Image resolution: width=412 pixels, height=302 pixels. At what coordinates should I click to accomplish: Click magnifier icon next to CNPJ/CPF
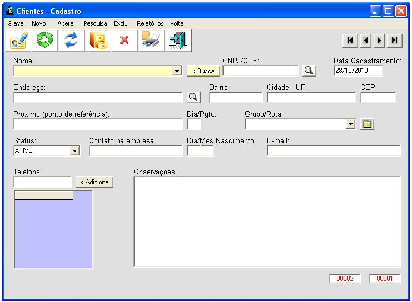(x=309, y=71)
